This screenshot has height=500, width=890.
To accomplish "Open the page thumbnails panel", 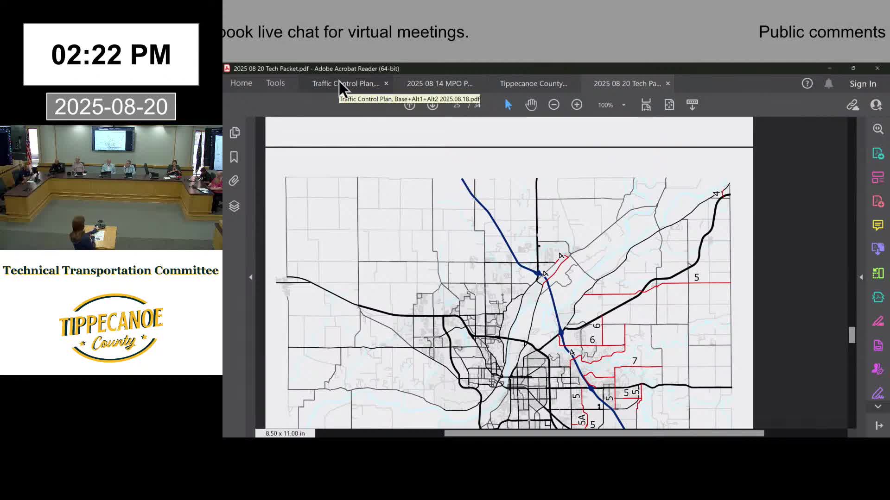I will pos(235,133).
